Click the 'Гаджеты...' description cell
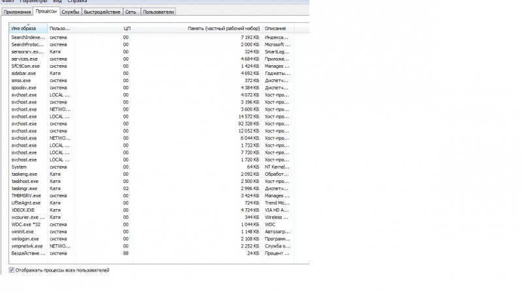Image resolution: width=522 pixels, height=293 pixels. click(277, 74)
